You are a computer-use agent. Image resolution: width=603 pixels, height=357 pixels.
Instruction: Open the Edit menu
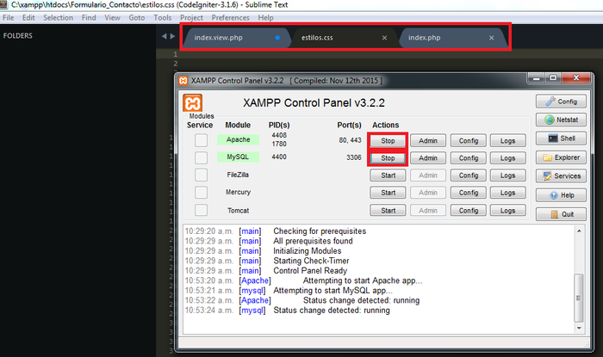28,18
